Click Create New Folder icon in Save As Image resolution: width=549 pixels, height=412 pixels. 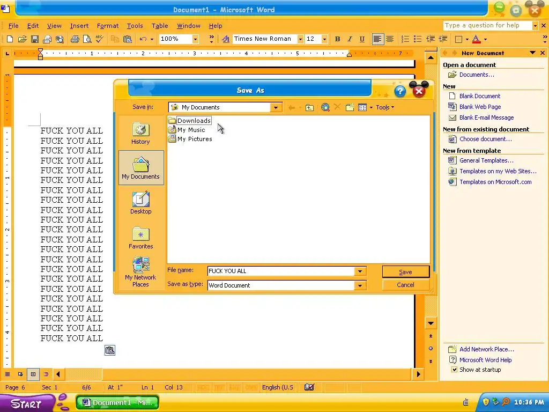pos(350,107)
